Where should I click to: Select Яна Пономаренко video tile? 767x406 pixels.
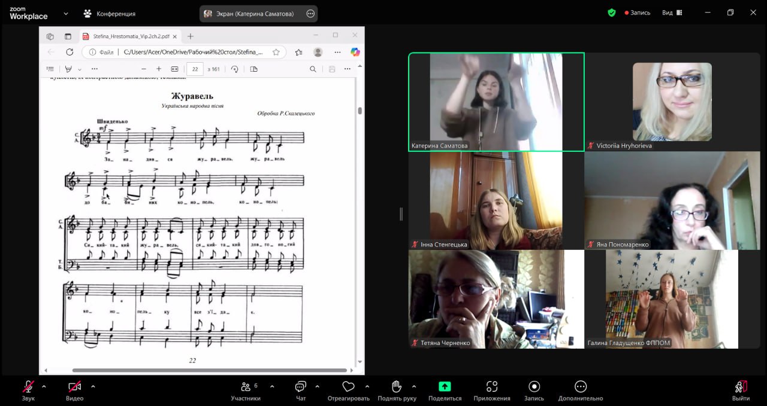[x=672, y=200]
